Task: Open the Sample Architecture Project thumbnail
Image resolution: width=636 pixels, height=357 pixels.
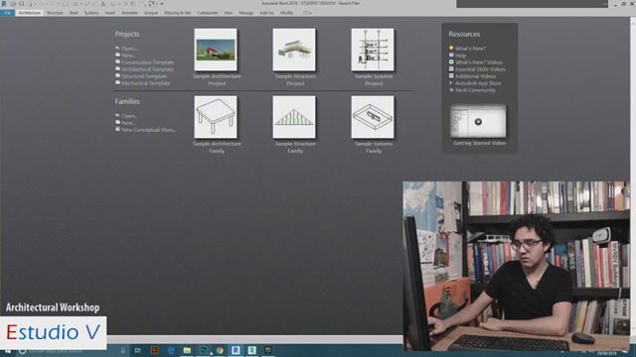Action: [x=216, y=50]
